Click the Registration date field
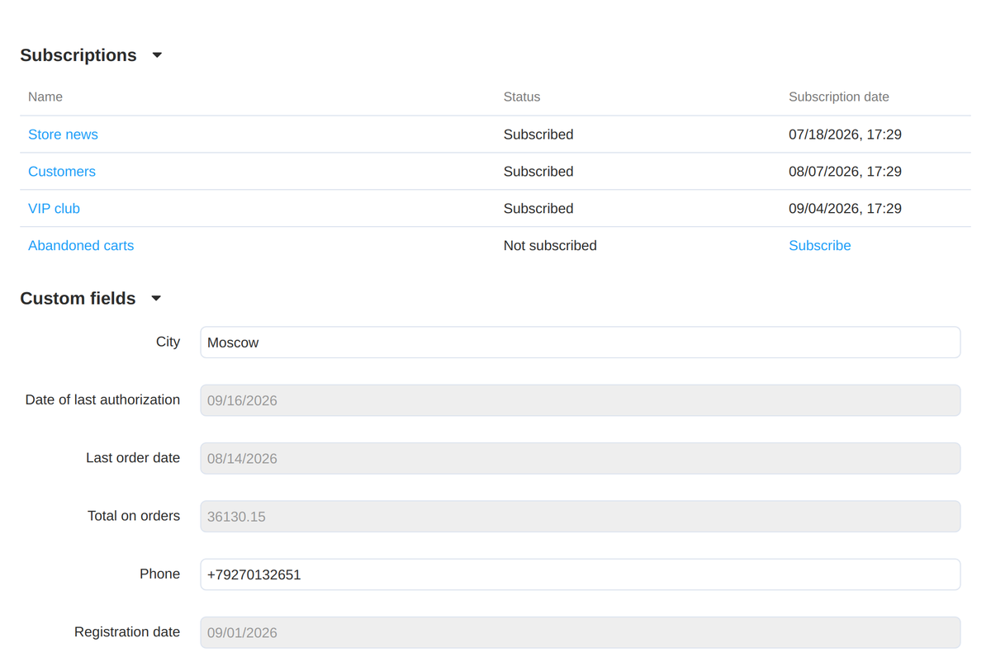991x657 pixels. coord(580,632)
